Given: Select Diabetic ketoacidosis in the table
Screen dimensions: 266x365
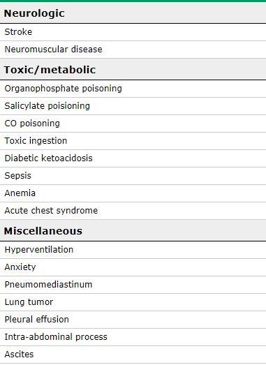Looking at the screenshot, I should pyautogui.click(x=133, y=158).
